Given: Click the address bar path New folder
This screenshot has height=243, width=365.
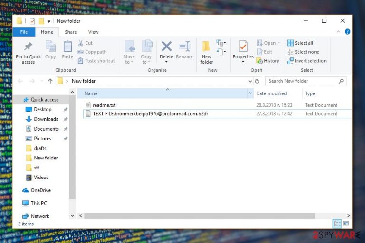Looking at the screenshot, I should (84, 81).
